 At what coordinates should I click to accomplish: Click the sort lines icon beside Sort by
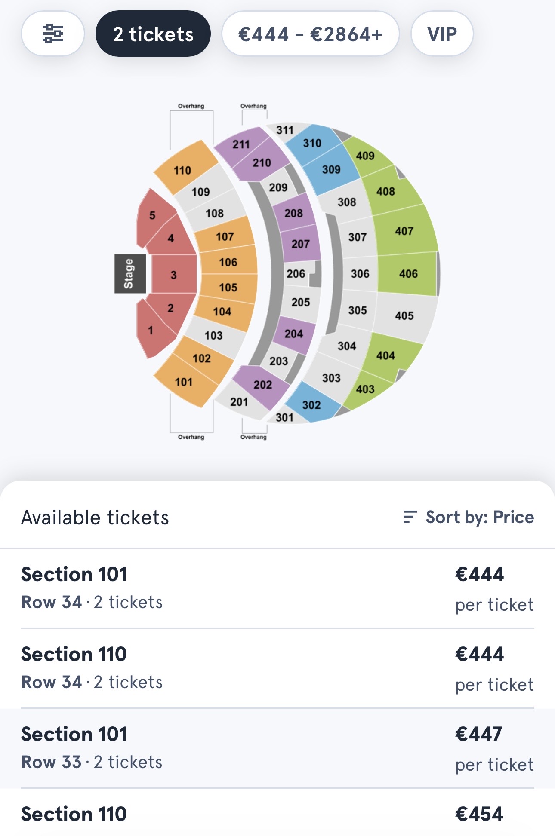coord(410,517)
